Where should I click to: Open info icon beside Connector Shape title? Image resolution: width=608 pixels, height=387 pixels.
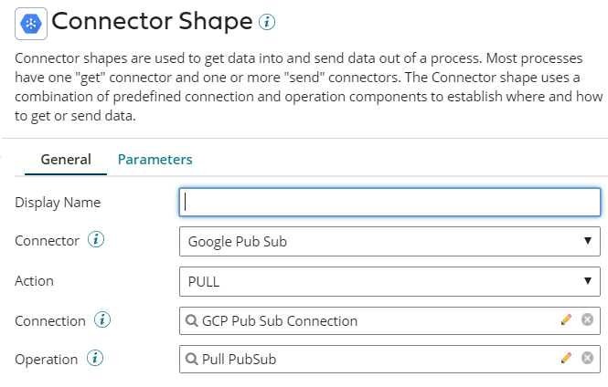click(x=267, y=22)
